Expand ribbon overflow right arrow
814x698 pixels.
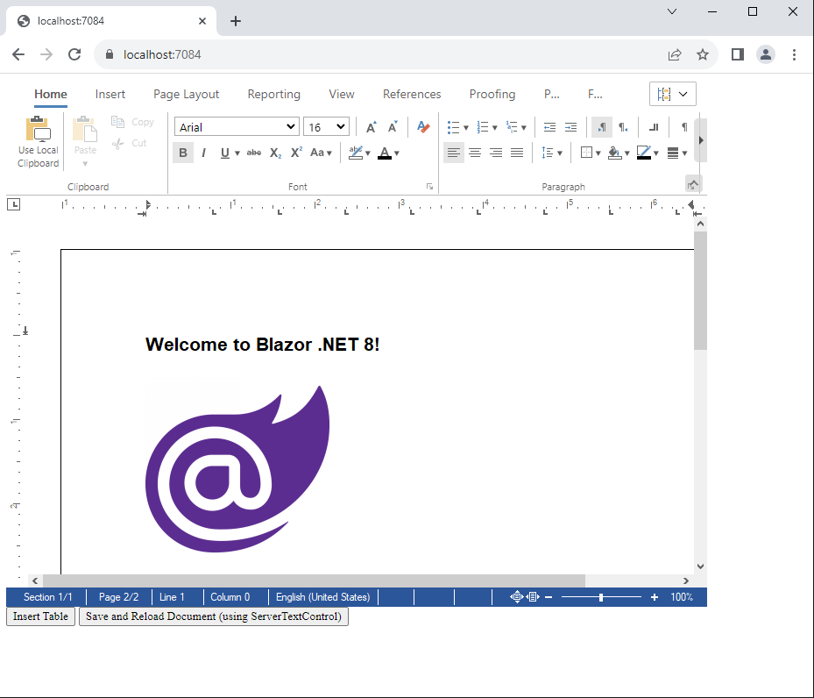[701, 140]
